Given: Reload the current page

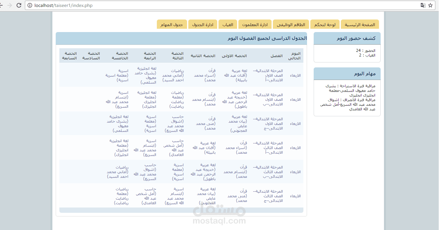Looking at the screenshot, I should (x=19, y=5).
